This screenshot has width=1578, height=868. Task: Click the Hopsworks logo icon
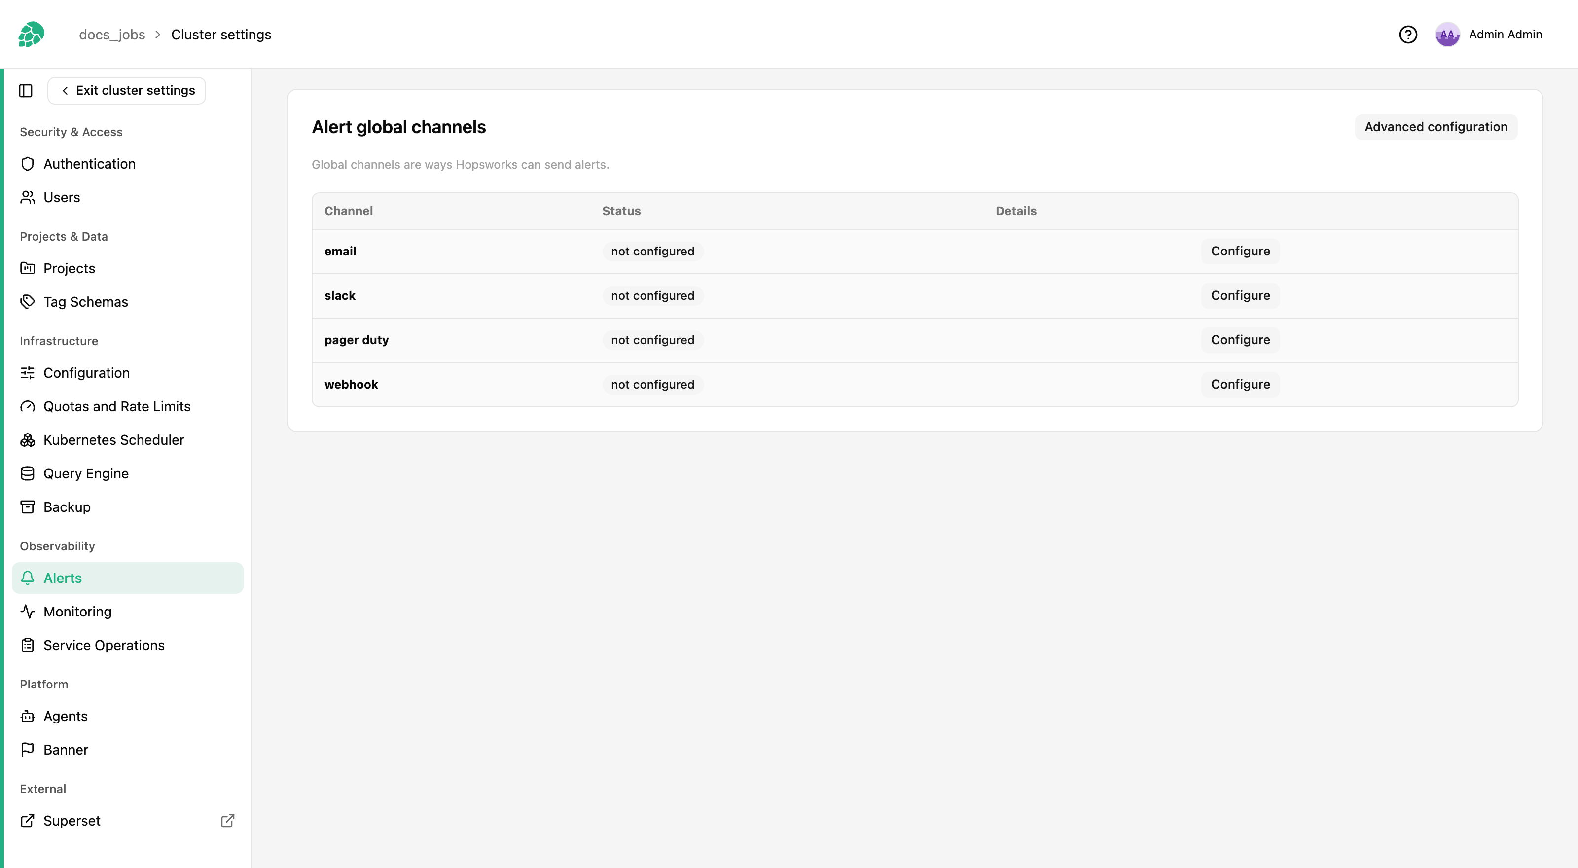point(31,35)
